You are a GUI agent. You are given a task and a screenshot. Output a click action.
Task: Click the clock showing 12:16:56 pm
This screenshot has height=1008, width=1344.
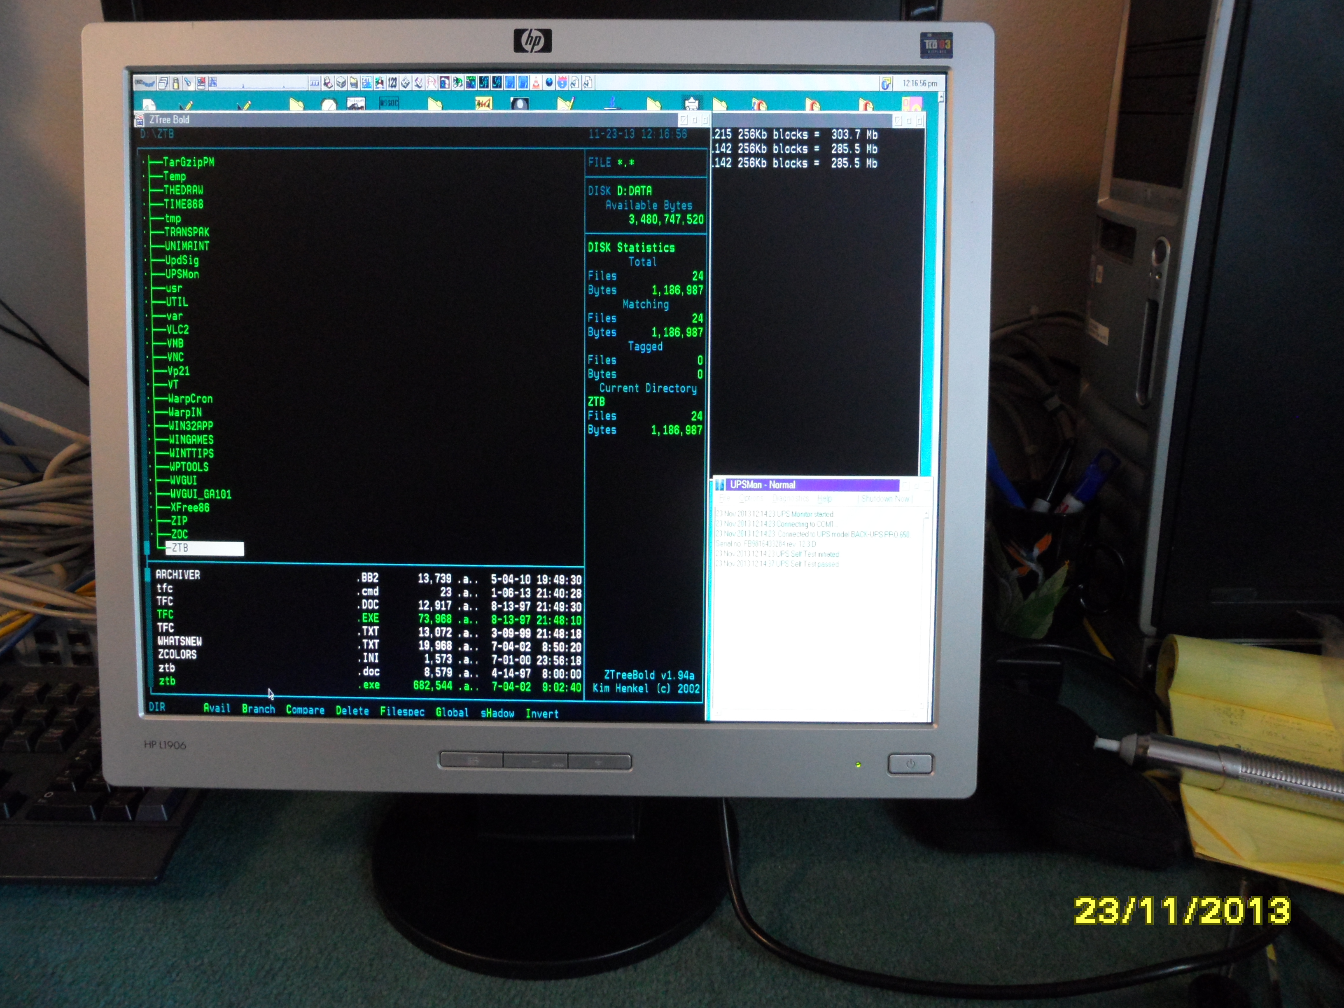click(x=920, y=84)
